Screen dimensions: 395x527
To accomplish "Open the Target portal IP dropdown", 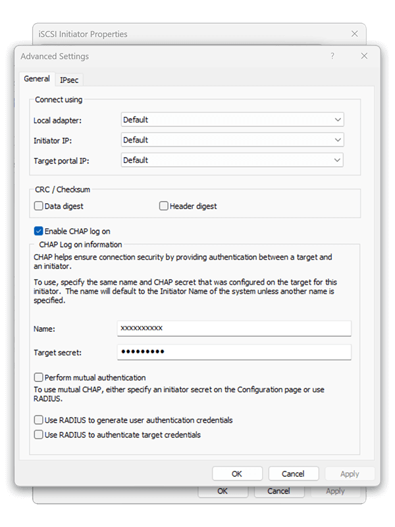I will [x=232, y=160].
